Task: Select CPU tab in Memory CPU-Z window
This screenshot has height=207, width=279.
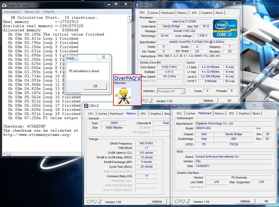Action: click(x=91, y=113)
